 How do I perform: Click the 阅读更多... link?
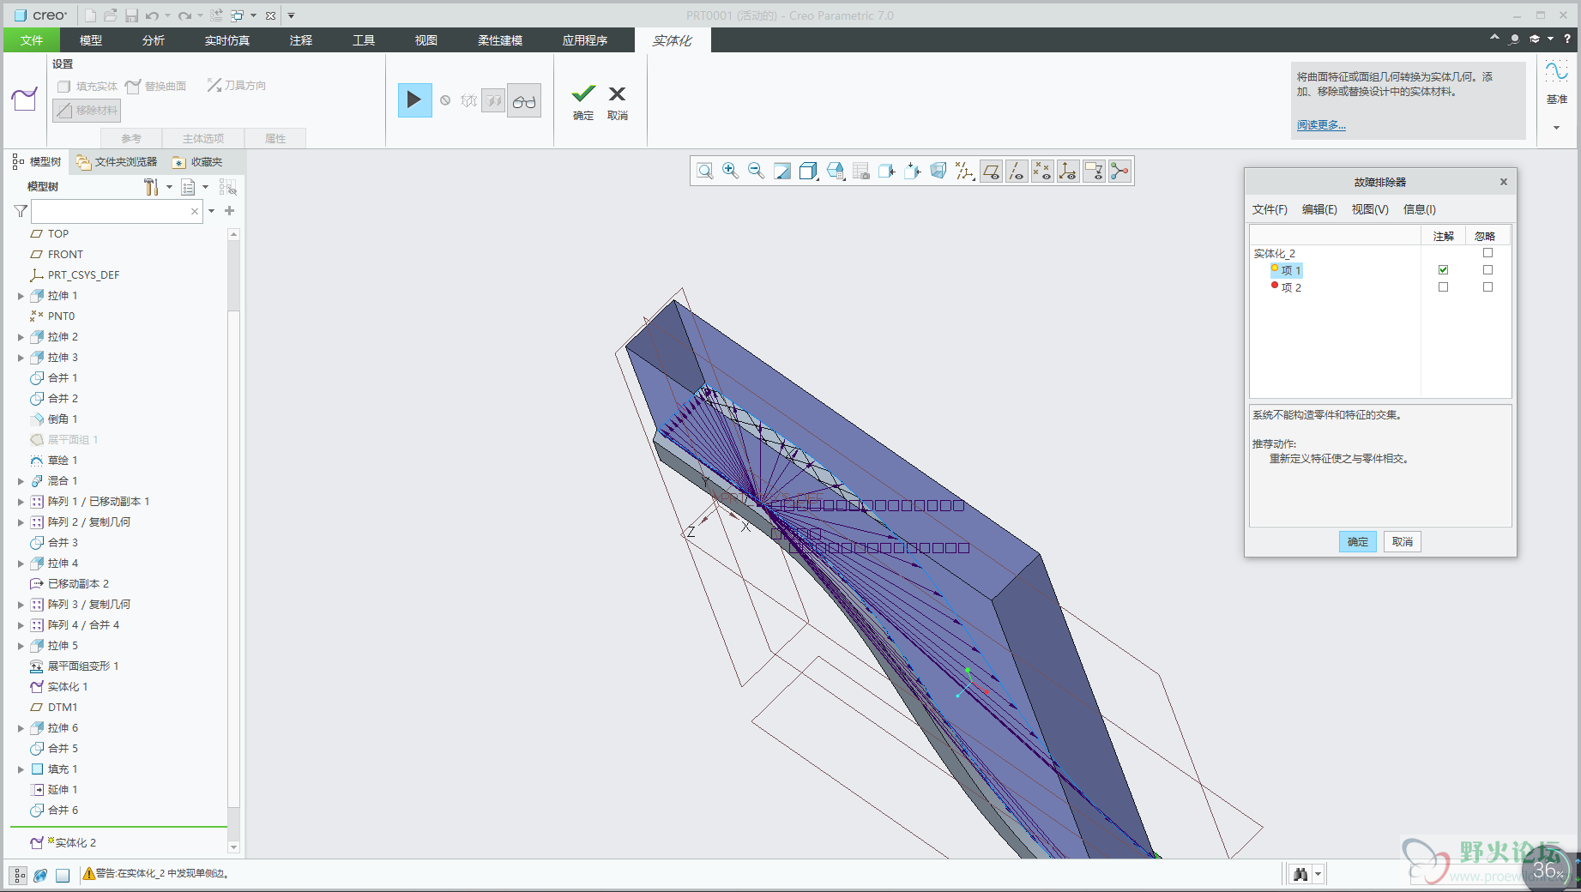coord(1321,125)
